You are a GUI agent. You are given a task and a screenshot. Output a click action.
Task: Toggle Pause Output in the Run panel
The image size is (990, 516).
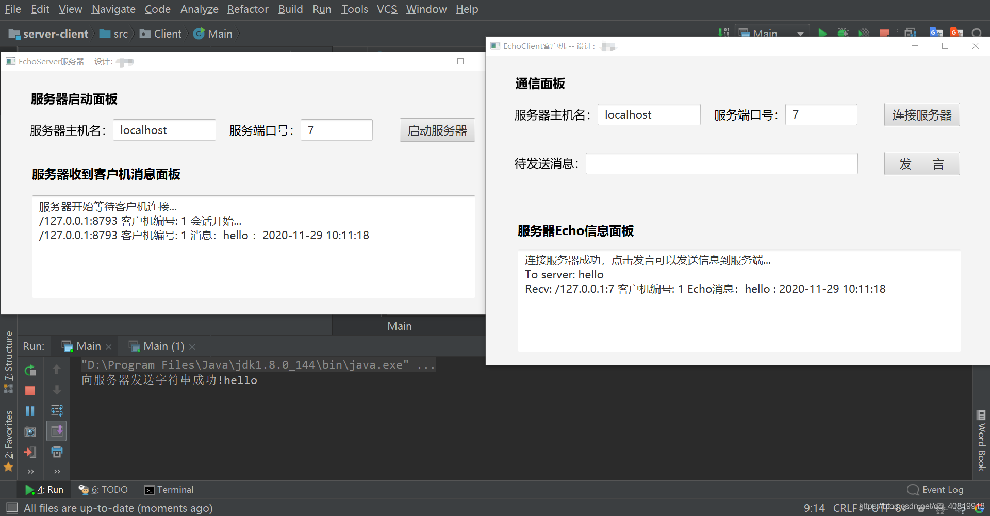tap(30, 411)
